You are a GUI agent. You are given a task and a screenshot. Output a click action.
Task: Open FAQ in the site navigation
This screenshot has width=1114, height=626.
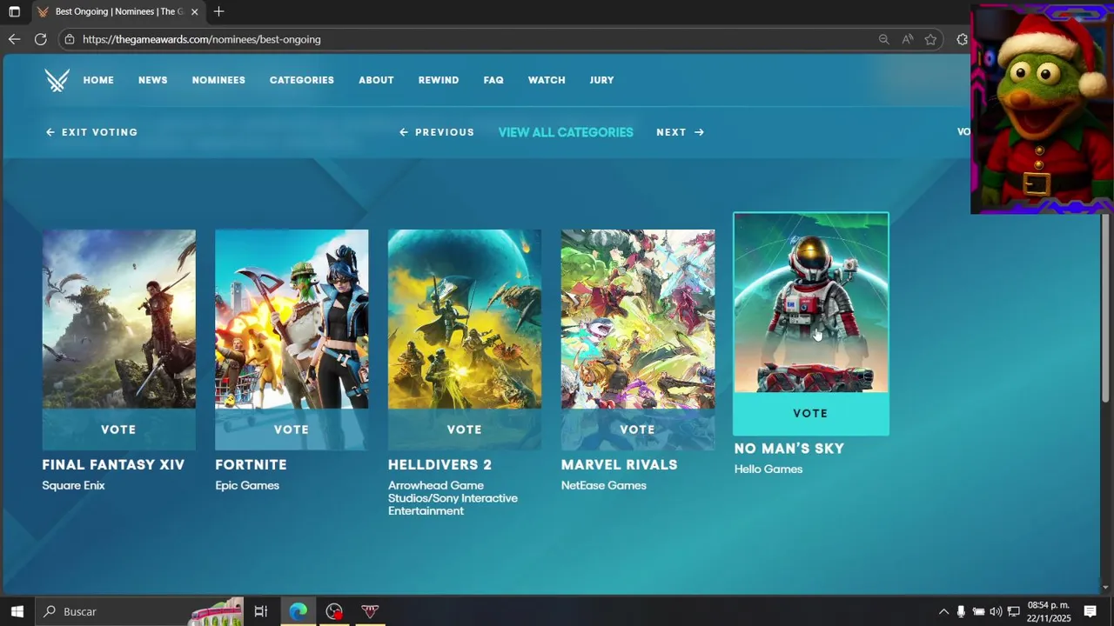[493, 80]
